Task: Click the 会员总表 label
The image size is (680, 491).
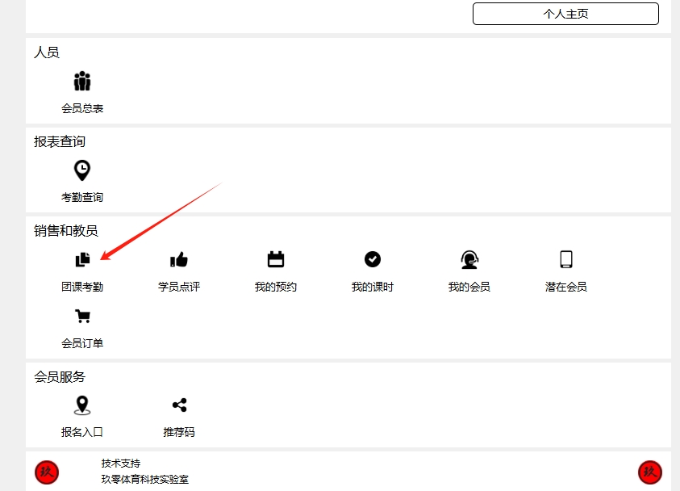Action: (x=82, y=108)
